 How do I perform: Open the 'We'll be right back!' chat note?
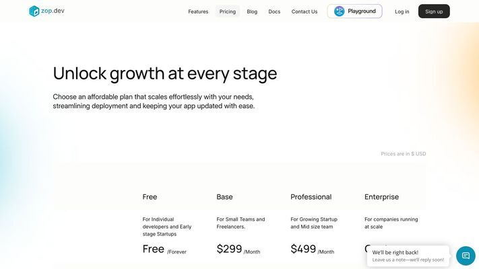pyautogui.click(x=408, y=256)
